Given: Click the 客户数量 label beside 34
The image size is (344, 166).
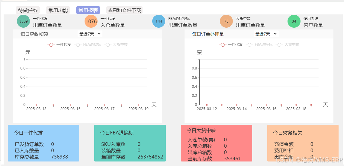Looking at the screenshot, I should pos(313,25).
